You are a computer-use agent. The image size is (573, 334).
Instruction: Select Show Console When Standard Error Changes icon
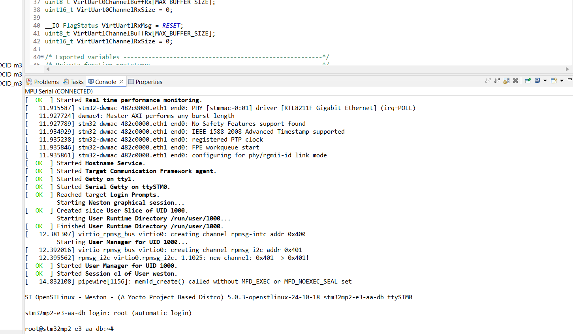pyautogui.click(x=497, y=80)
